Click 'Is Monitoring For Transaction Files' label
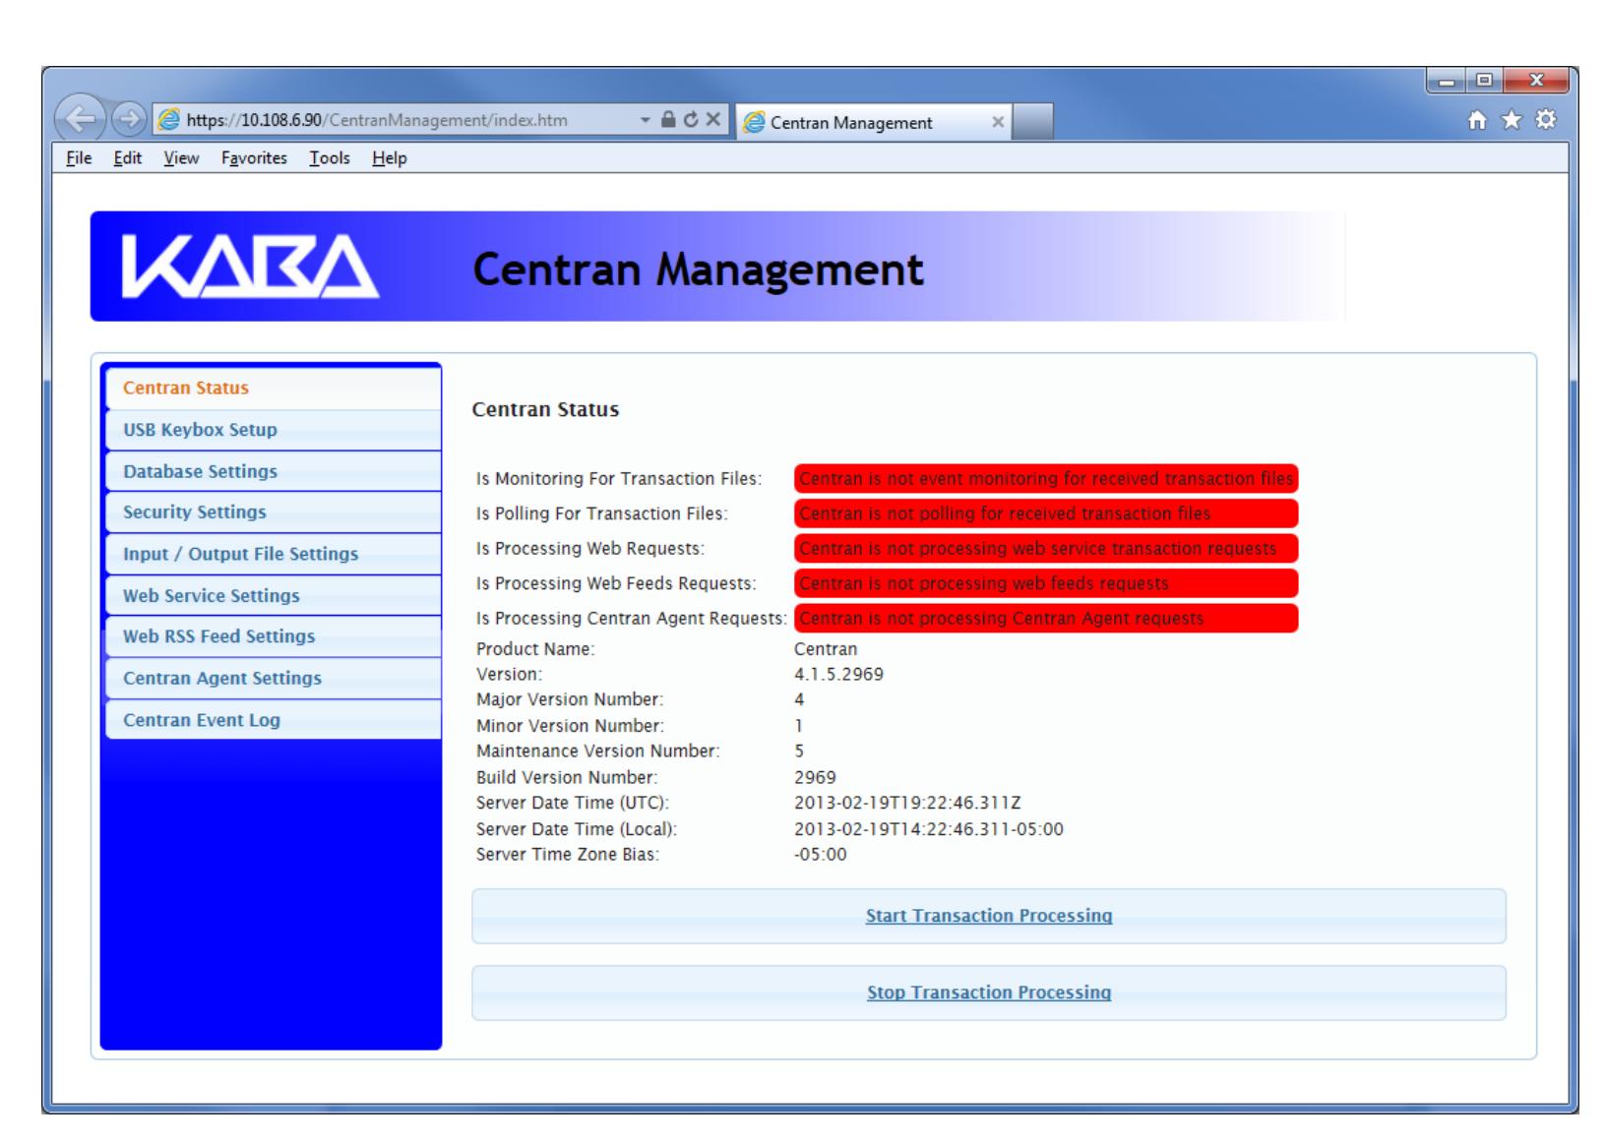This screenshot has height=1143, width=1606. [x=619, y=479]
